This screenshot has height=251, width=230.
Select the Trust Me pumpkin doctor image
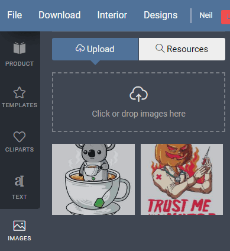click(x=182, y=179)
